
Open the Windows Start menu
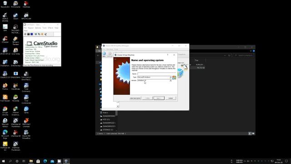3,161
